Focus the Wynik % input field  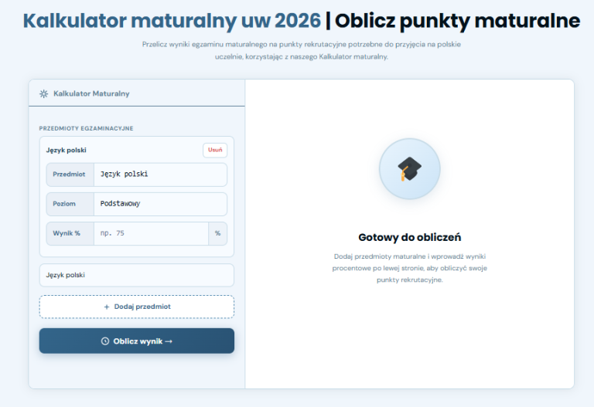151,233
